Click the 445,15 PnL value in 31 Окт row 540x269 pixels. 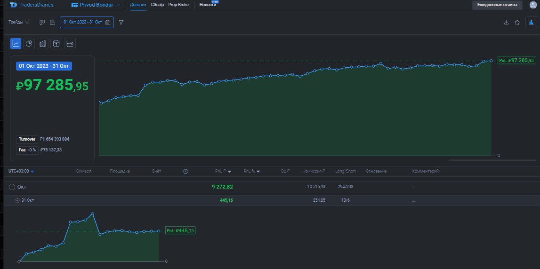click(x=226, y=200)
